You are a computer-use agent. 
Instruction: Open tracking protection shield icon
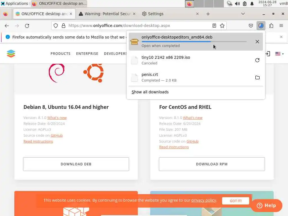pyautogui.click(x=56, y=26)
